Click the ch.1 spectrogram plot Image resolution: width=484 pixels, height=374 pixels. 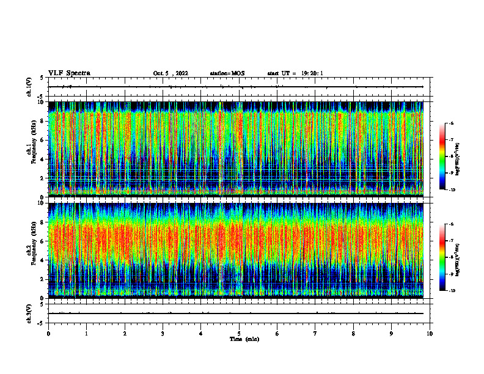pos(235,149)
